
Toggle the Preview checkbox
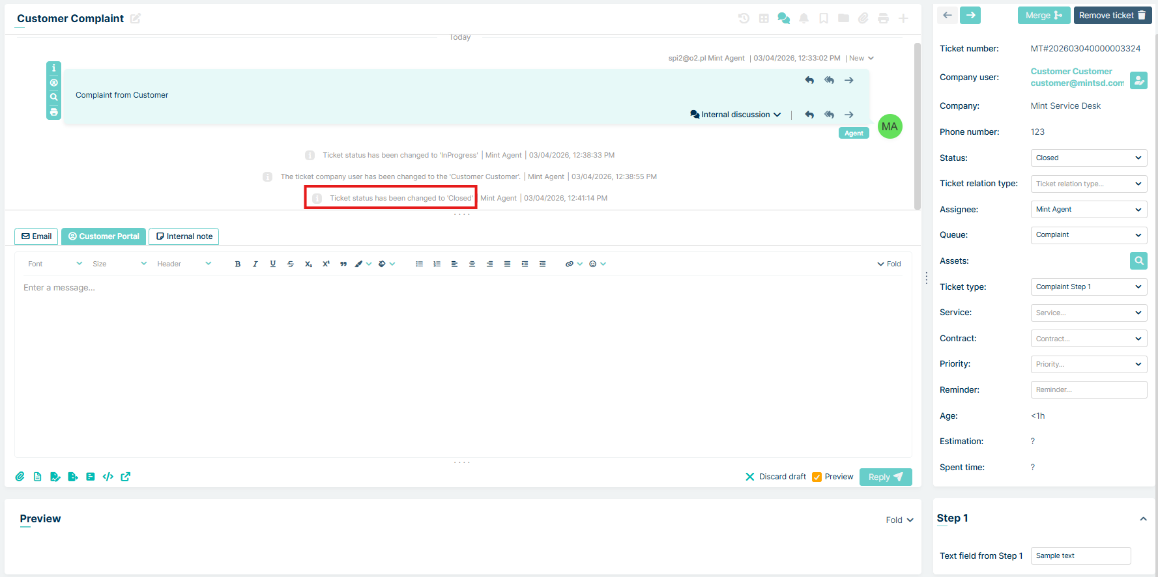coord(817,477)
